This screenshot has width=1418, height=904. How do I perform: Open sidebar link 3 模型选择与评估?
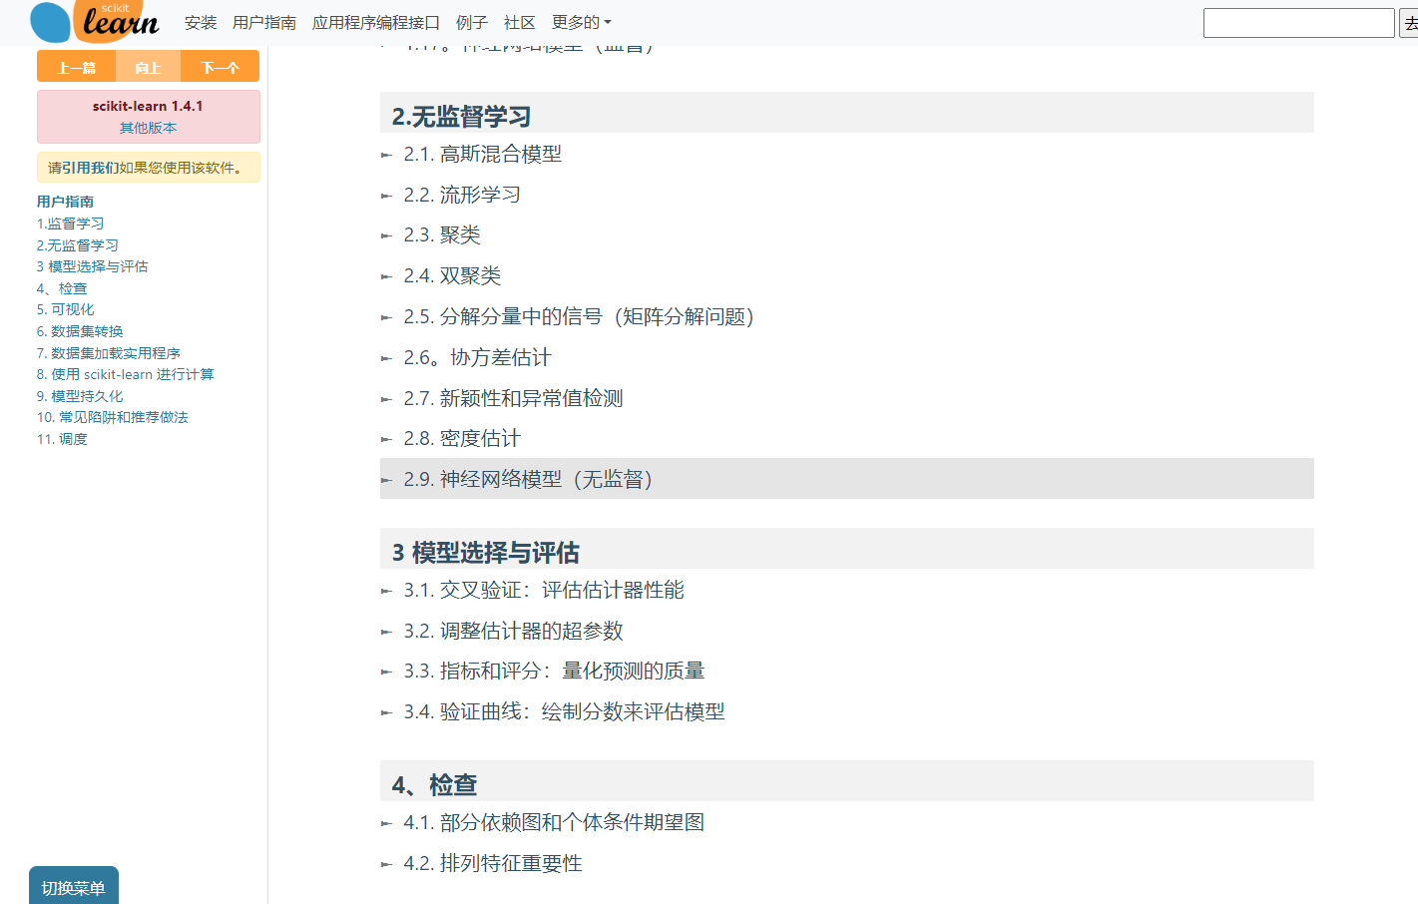pyautogui.click(x=93, y=266)
